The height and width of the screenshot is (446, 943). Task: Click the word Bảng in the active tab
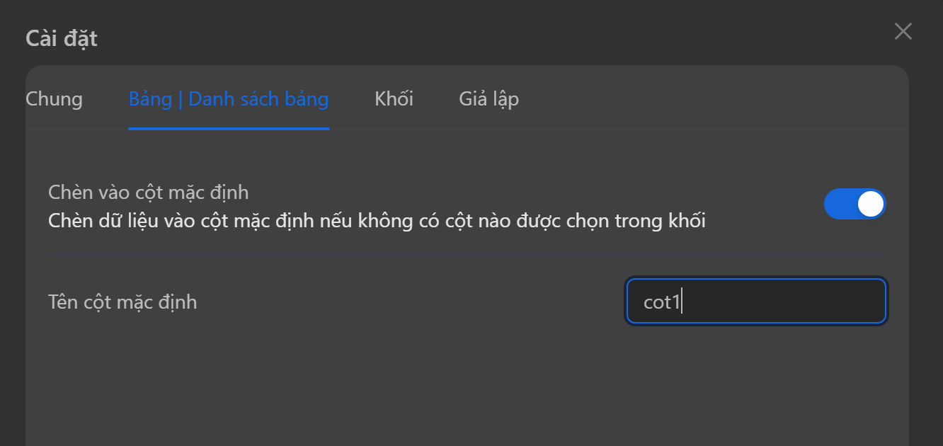150,99
